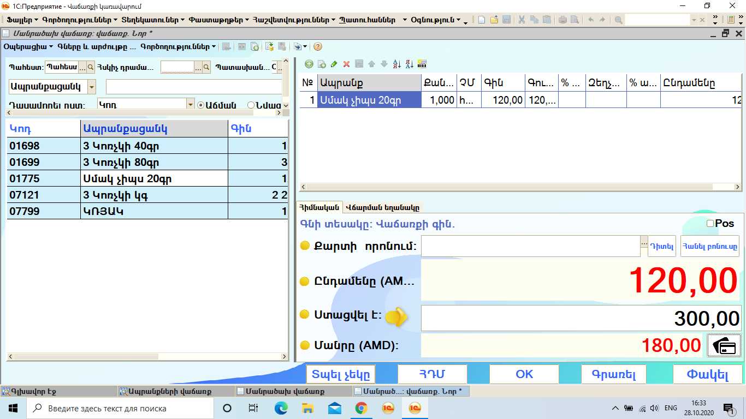Open the help question mark icon
This screenshot has width=746, height=419.
click(x=317, y=47)
